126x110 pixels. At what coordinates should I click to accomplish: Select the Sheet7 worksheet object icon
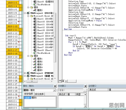[x=35, y=47]
